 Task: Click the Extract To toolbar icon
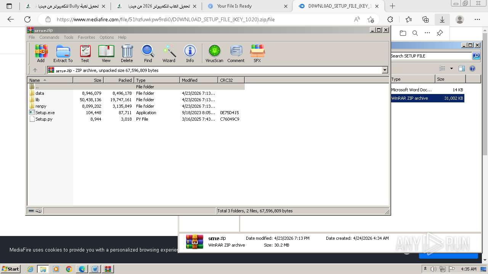pos(63,53)
